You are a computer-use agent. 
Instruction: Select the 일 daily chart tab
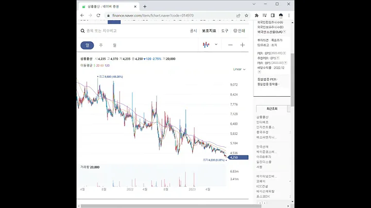[87, 45]
